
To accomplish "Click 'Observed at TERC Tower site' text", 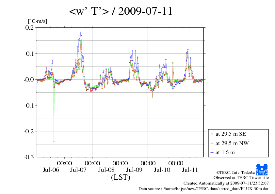I will 241,178.
